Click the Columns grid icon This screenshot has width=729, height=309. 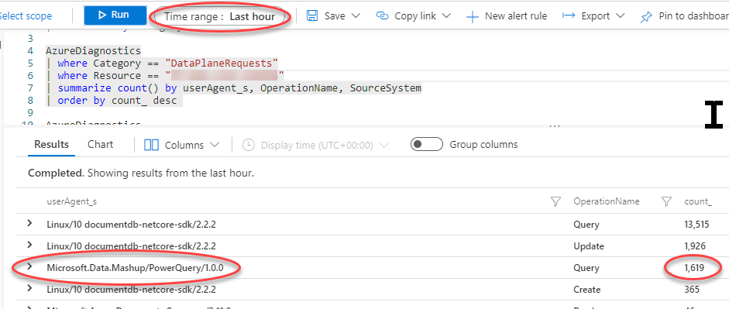pos(152,145)
